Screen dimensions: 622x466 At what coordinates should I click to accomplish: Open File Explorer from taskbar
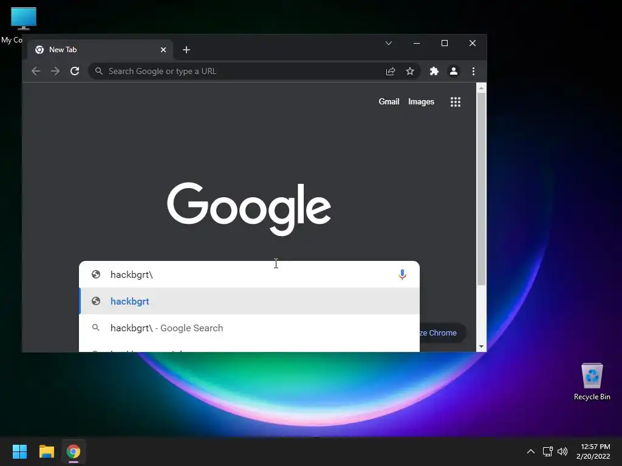tap(46, 451)
